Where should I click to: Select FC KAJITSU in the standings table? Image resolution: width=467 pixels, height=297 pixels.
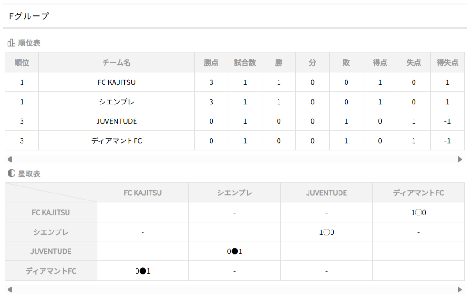point(116,82)
